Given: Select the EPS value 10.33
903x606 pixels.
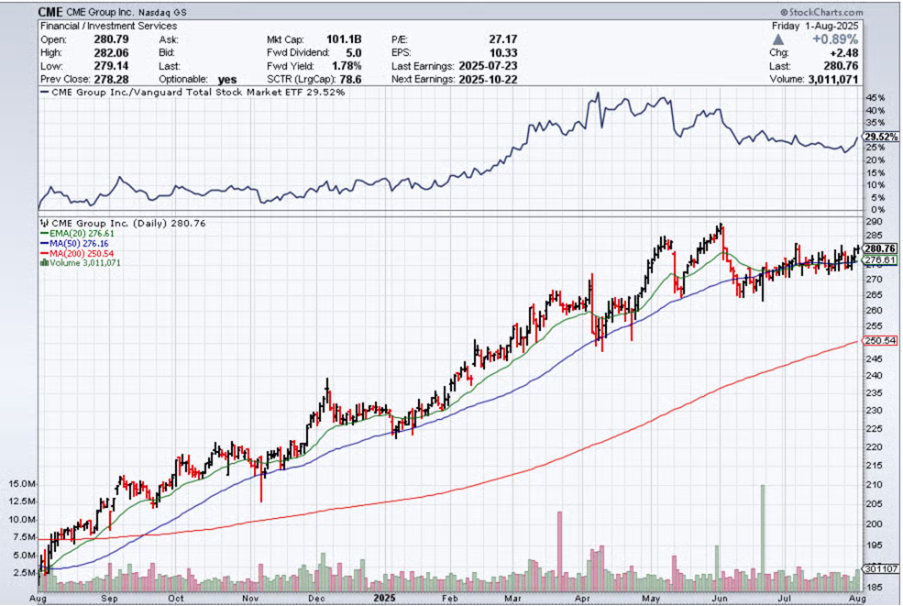Looking at the screenshot, I should tap(502, 53).
